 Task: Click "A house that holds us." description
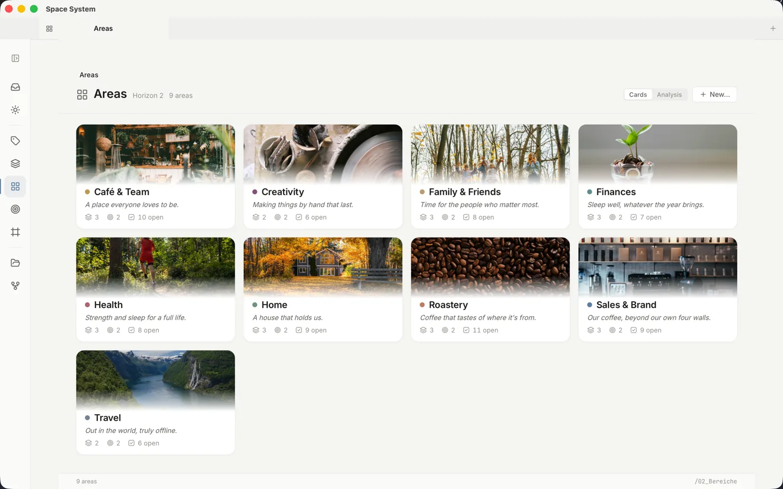(287, 317)
